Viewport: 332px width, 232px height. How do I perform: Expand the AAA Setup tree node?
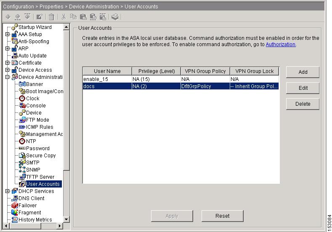(8, 34)
